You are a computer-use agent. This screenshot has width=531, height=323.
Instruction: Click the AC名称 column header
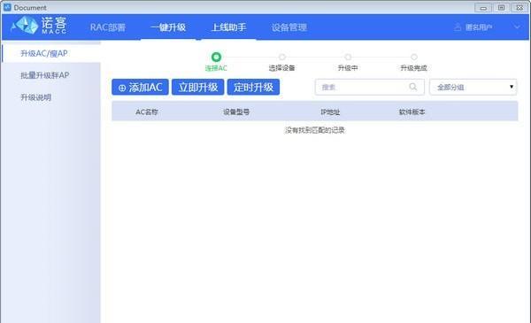147,112
